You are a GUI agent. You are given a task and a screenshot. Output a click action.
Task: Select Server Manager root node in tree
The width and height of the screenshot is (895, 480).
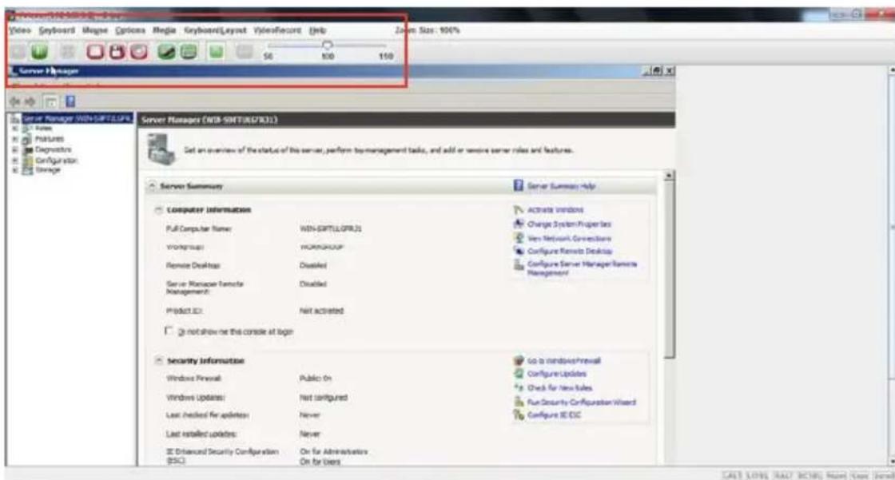pos(77,118)
